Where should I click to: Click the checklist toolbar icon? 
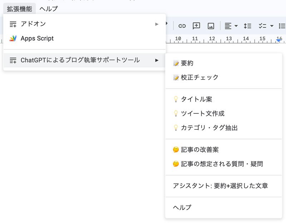pos(262,26)
